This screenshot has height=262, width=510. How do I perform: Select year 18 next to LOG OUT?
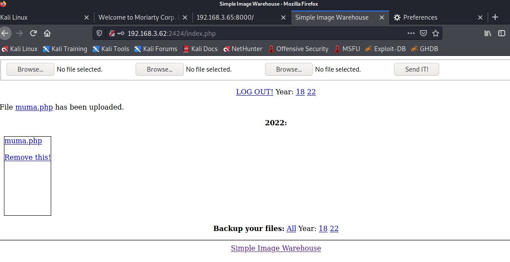click(x=300, y=92)
